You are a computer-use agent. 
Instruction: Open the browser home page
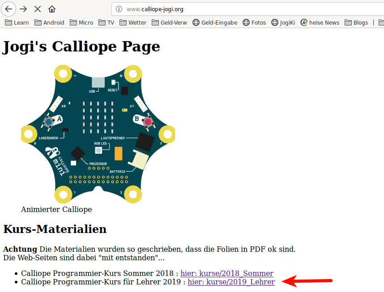51,9
